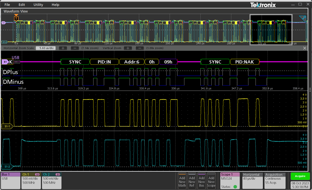Click Add New Ref button
The height and width of the screenshot is (190, 312).
tap(192, 181)
